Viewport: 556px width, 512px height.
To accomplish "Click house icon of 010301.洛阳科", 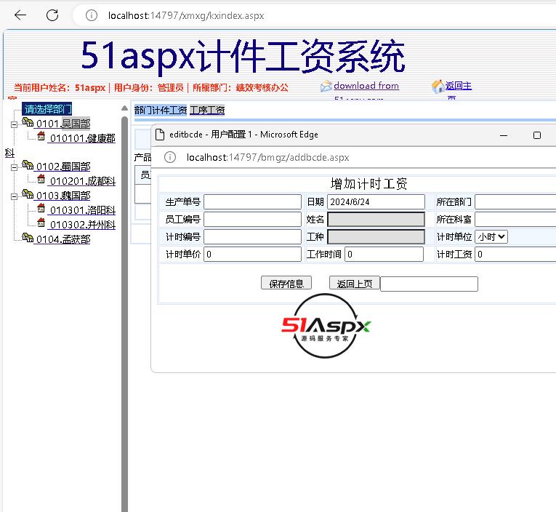I will (41, 208).
